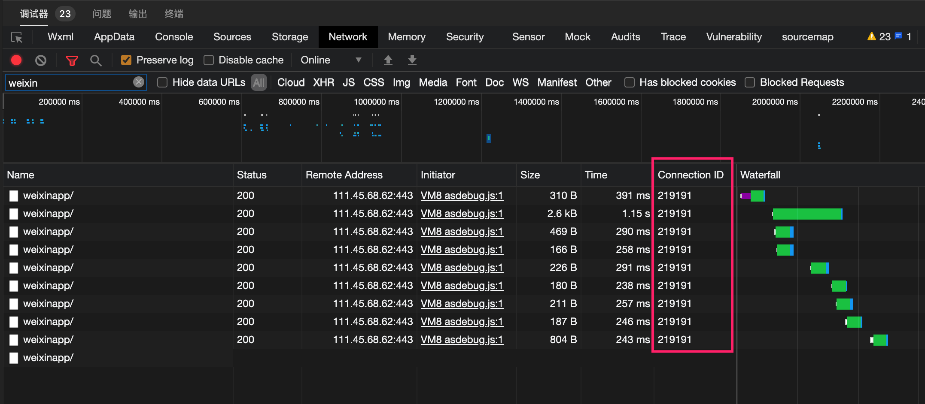
Task: Switch to 输出 panel tab
Action: click(138, 14)
